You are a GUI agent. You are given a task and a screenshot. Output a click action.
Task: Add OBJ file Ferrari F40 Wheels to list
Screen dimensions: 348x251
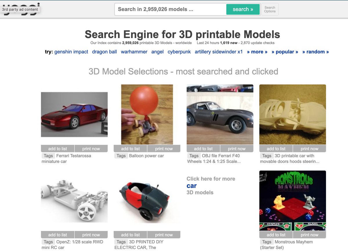[203, 148]
